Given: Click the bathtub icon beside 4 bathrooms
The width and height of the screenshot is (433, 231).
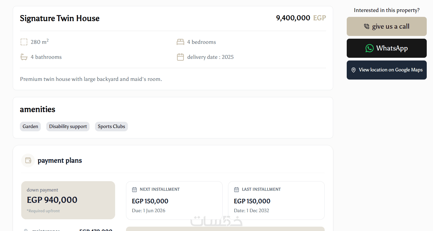Looking at the screenshot, I should [x=24, y=57].
